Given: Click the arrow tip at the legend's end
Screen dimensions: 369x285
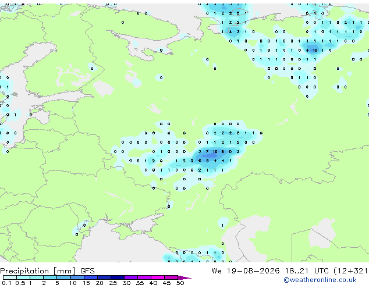Looking at the screenshot, I should click(x=185, y=277).
